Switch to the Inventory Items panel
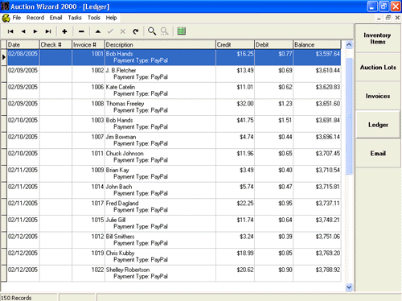The image size is (402, 301). pyautogui.click(x=378, y=39)
